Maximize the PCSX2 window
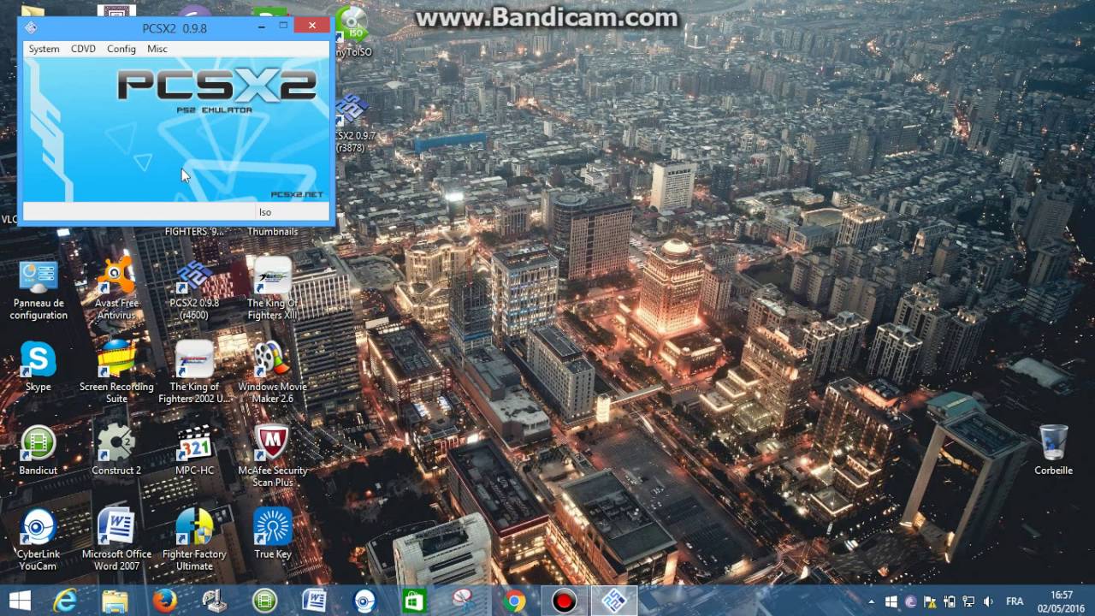This screenshot has height=616, width=1095. click(283, 27)
